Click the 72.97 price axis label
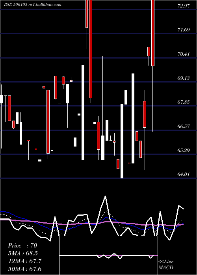This screenshot has height=275, width=197. [184, 5]
